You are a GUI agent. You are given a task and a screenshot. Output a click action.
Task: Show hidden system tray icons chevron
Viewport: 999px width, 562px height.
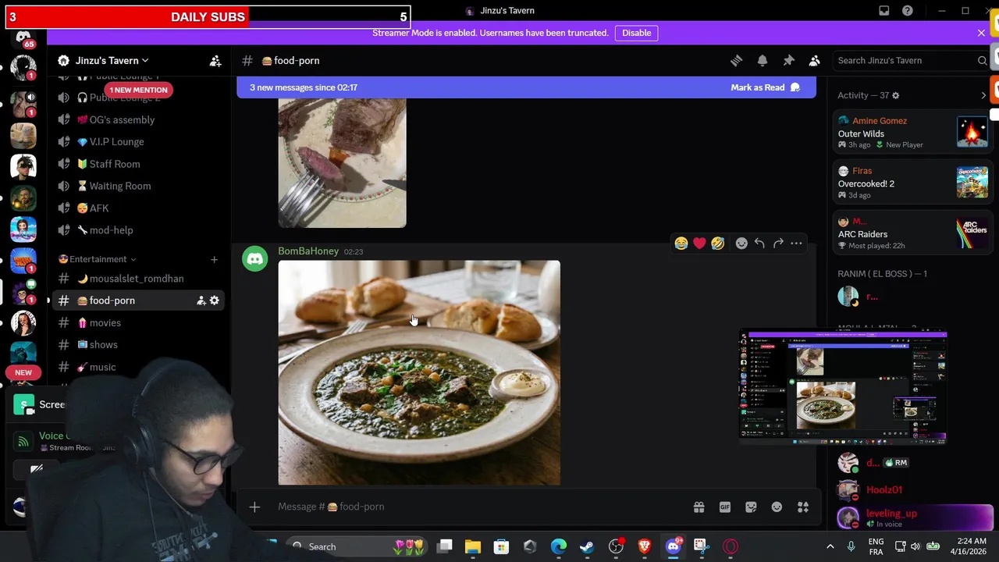point(830,546)
